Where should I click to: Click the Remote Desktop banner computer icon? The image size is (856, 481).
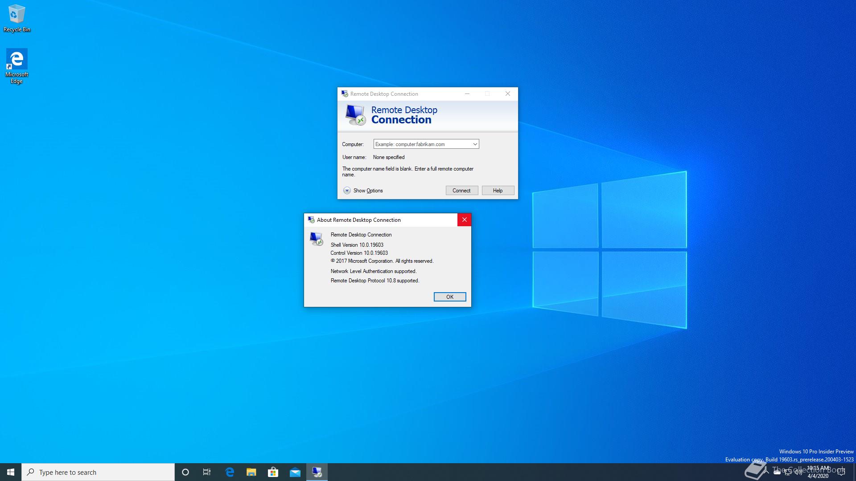tap(355, 115)
